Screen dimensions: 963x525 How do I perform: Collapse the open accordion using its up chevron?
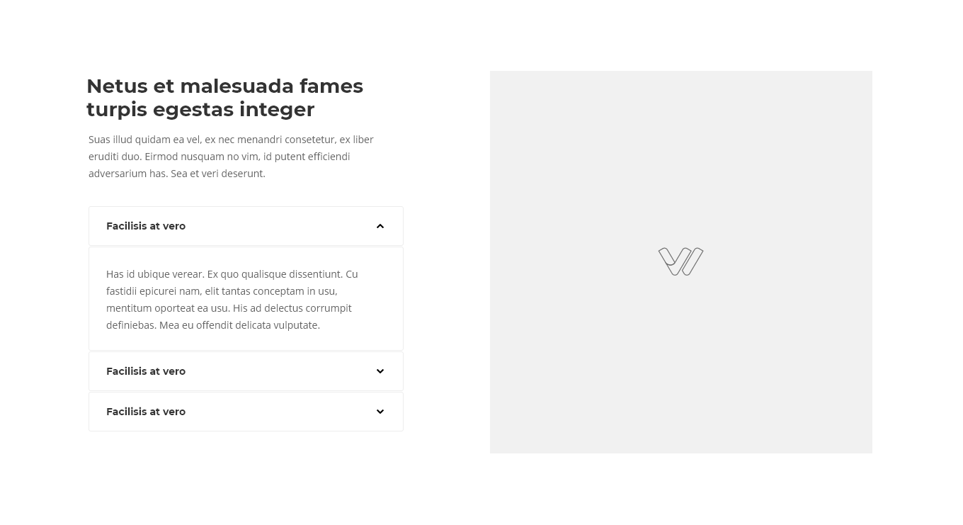(x=380, y=226)
